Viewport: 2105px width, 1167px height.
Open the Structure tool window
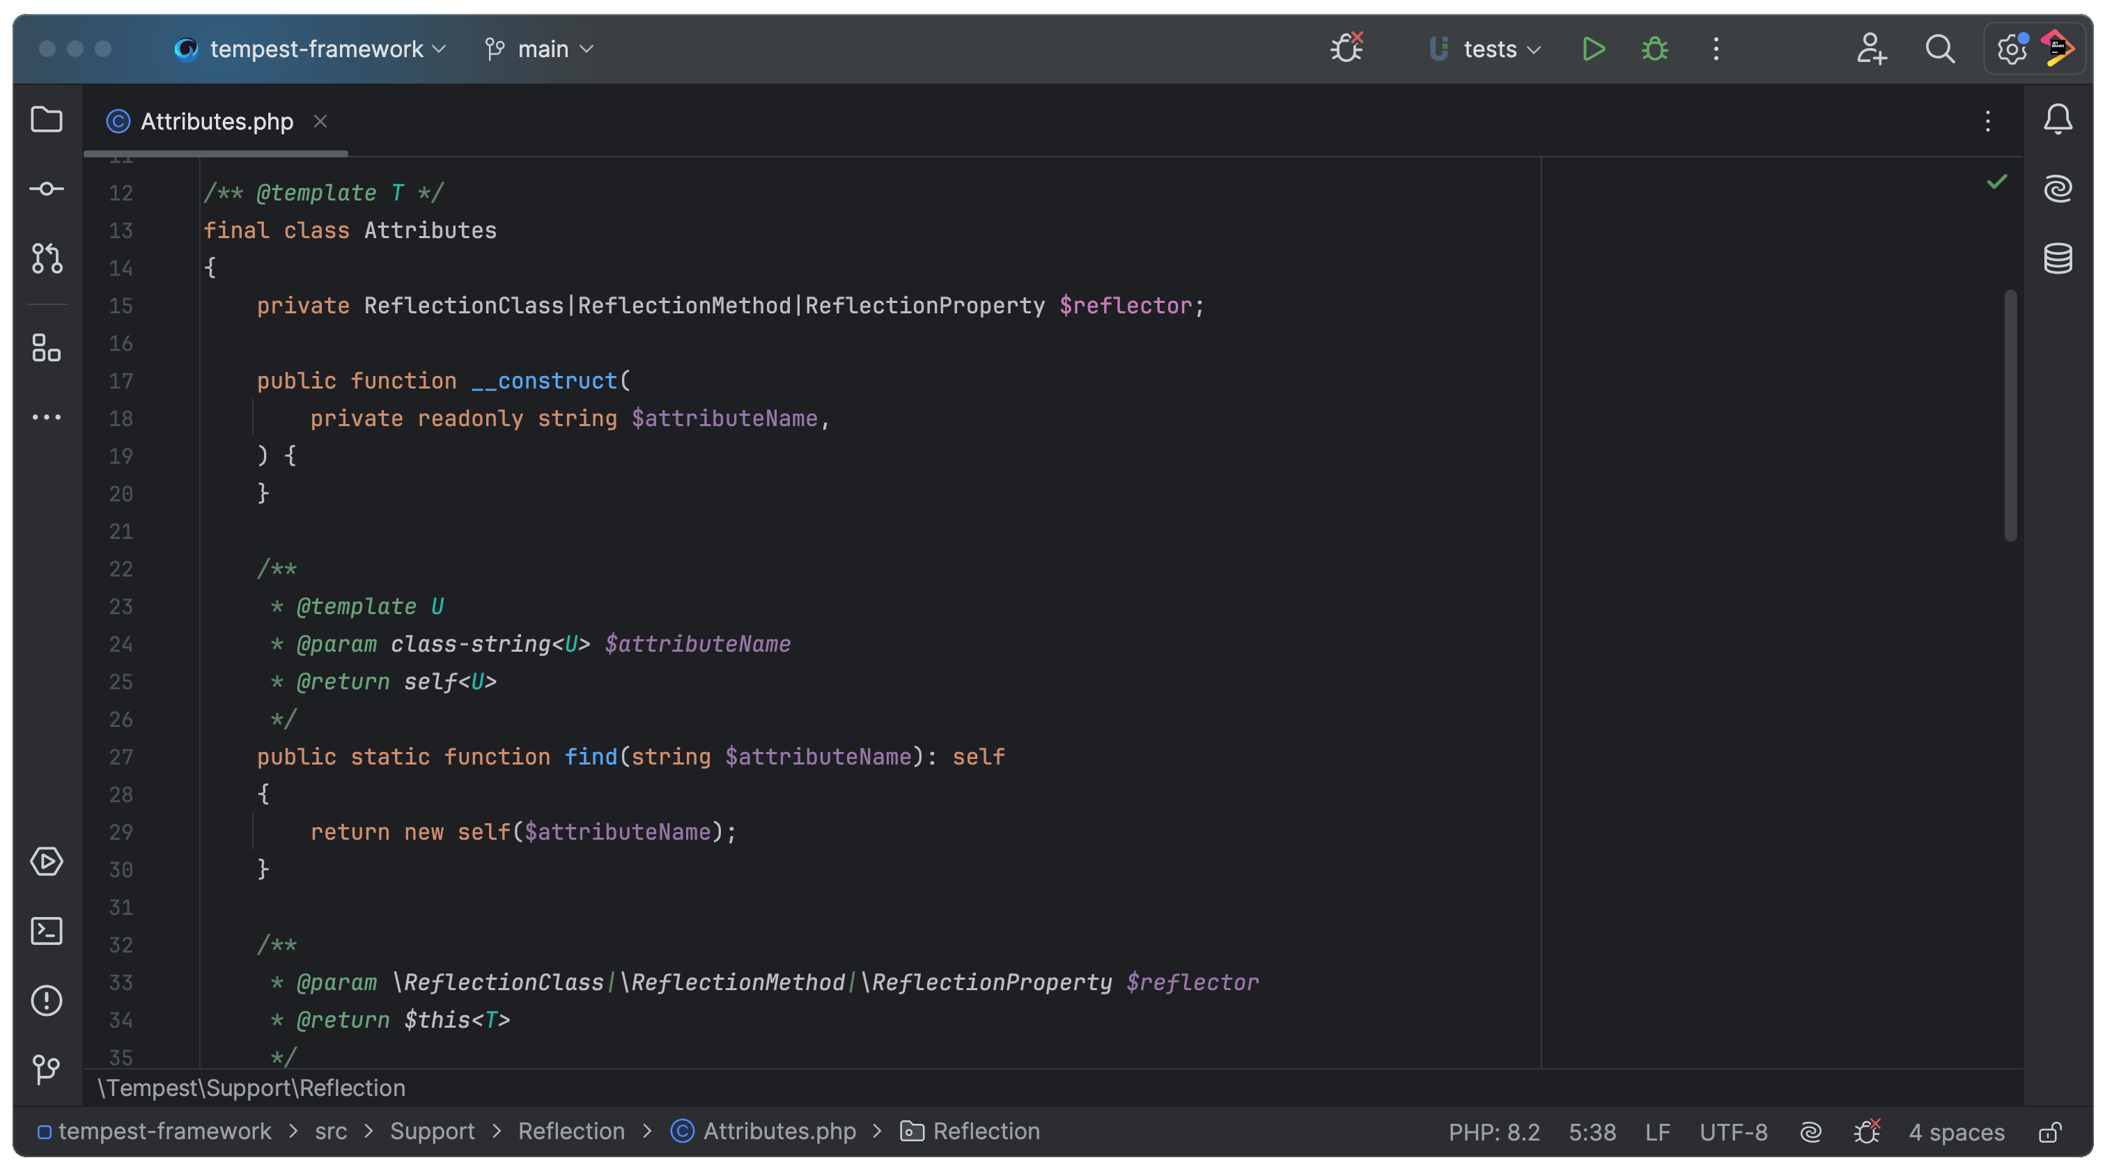point(47,347)
